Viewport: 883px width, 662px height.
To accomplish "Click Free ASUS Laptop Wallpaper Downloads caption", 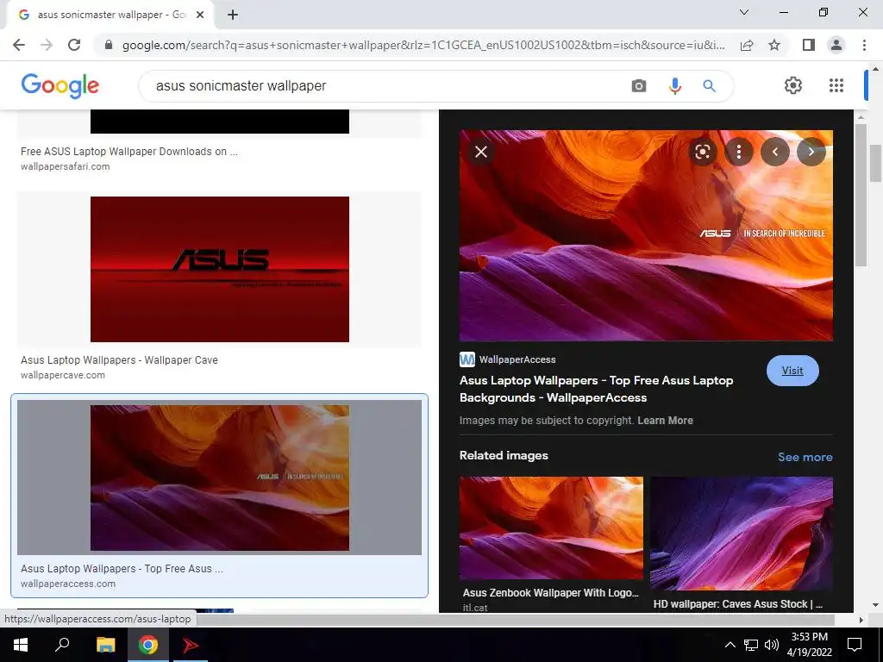I will click(129, 152).
